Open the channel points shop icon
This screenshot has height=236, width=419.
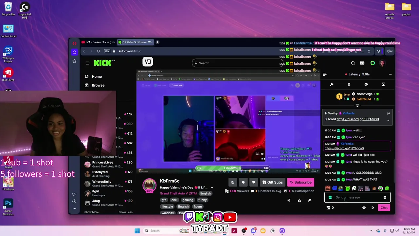point(328,207)
